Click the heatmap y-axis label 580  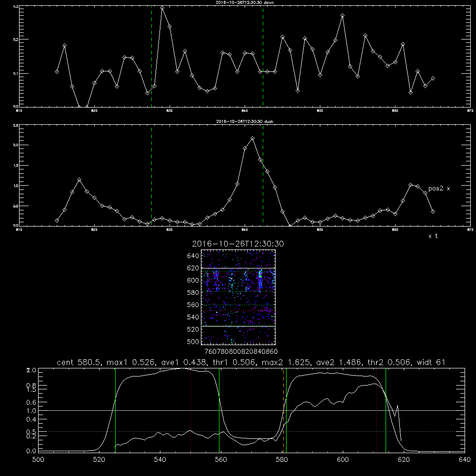coord(193,293)
